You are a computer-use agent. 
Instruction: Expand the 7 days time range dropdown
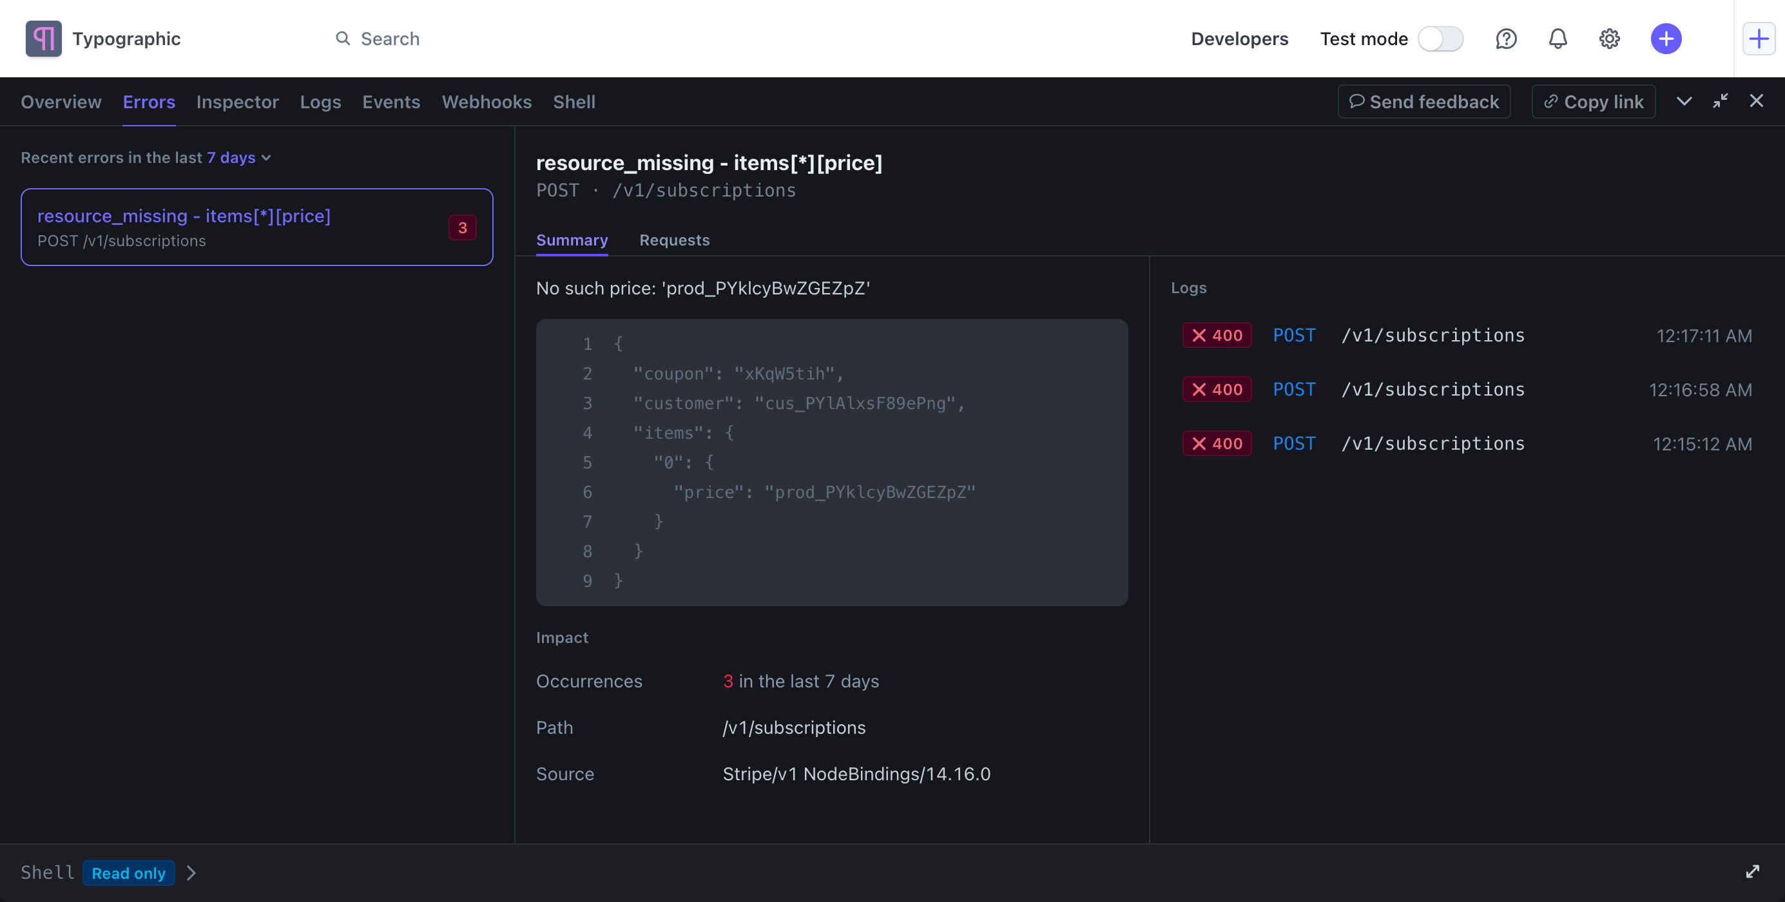pyautogui.click(x=238, y=158)
